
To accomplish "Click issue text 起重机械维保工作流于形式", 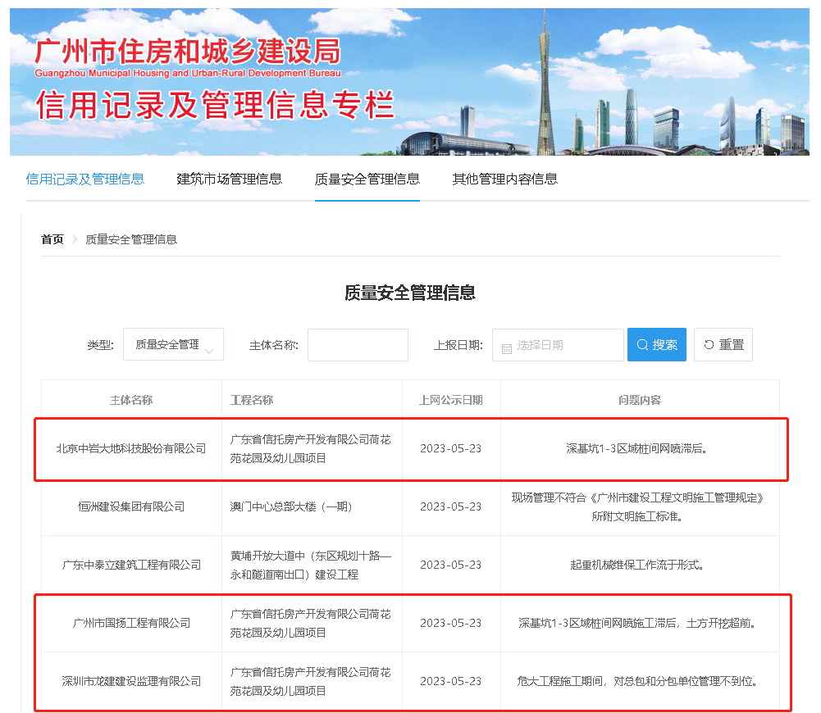I will pyautogui.click(x=637, y=565).
